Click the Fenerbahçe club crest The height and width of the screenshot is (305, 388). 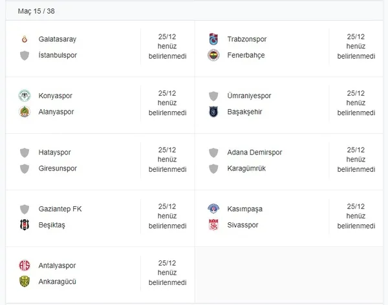click(x=213, y=56)
